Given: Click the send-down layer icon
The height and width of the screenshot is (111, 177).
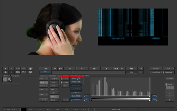Looking at the screenshot, I should click(30, 72).
